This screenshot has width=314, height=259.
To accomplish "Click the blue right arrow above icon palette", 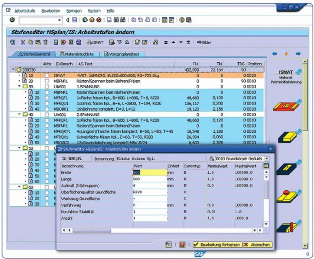I will click(x=298, y=54).
